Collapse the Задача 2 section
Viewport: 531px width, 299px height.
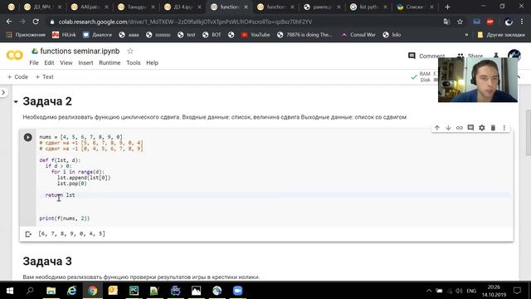[x=16, y=101]
